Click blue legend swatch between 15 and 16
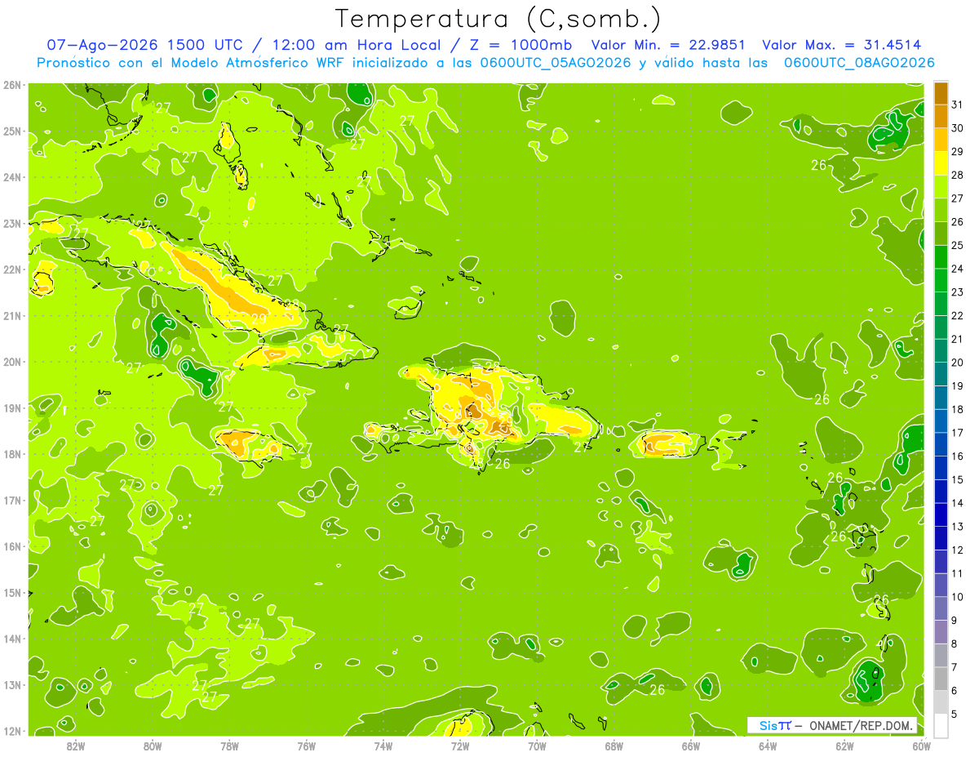The image size is (979, 757). click(941, 467)
